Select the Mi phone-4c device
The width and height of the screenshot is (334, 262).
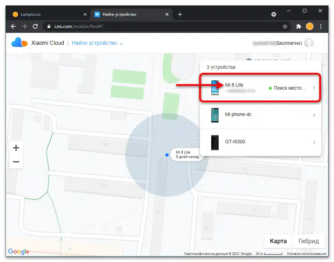click(260, 115)
